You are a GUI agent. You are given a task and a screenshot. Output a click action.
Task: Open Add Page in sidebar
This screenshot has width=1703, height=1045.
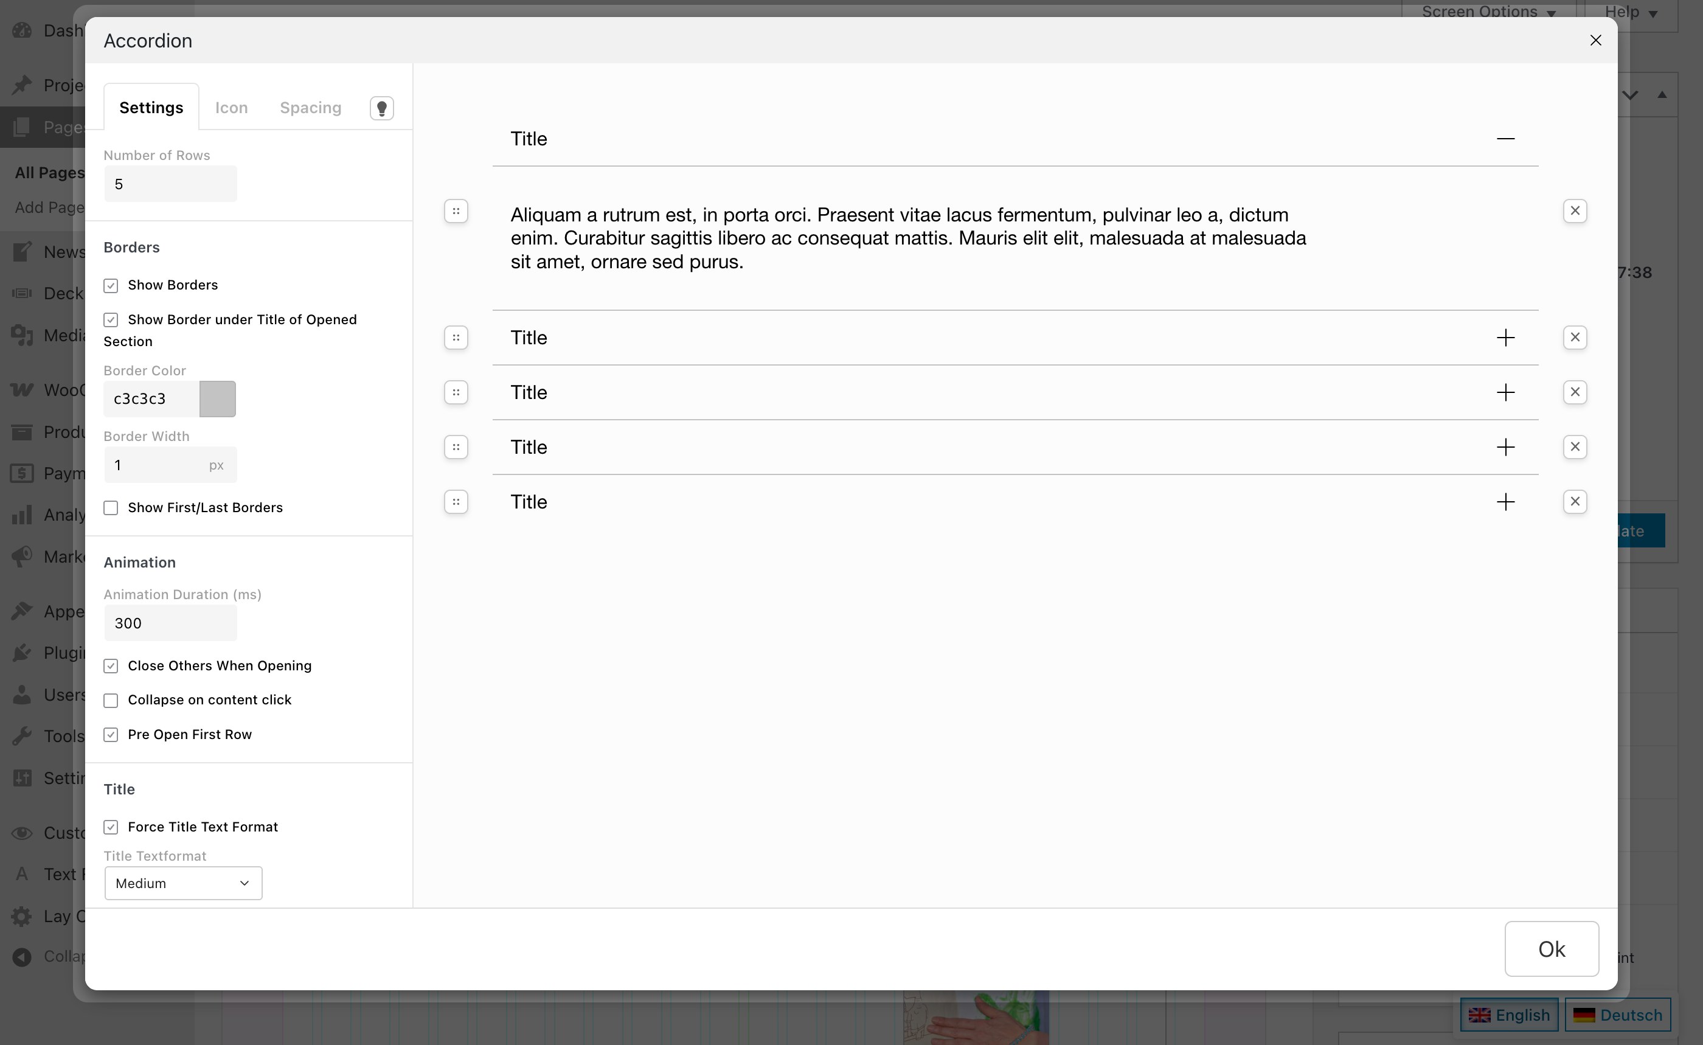pos(50,207)
